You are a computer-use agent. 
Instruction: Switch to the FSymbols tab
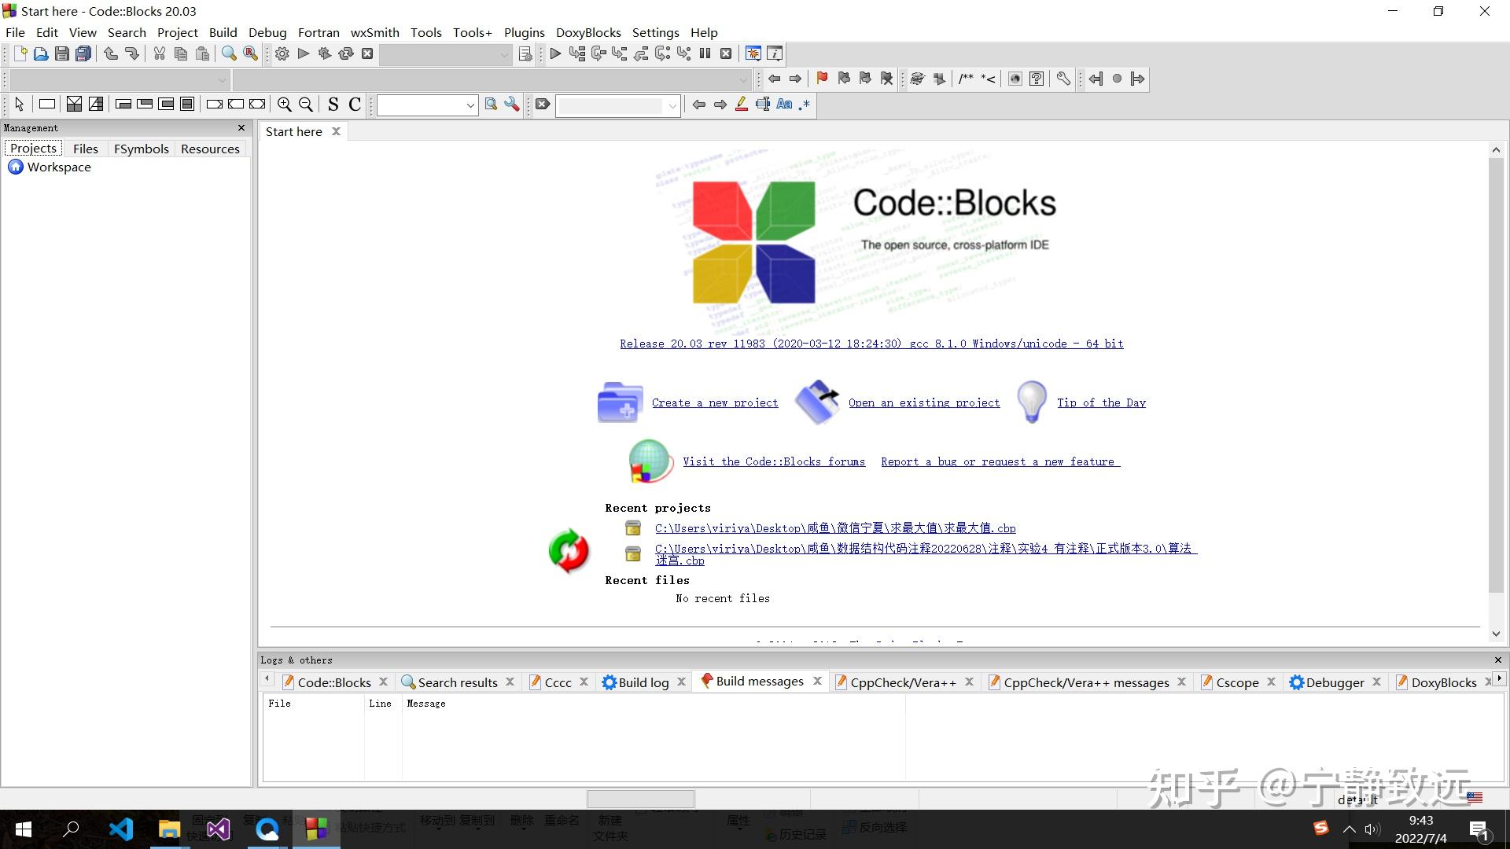tap(141, 149)
